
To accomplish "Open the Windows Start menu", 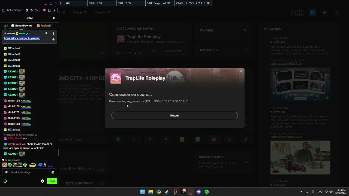I will [143, 192].
